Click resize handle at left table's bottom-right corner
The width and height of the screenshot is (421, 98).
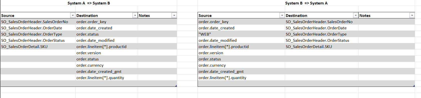pos(176,86)
